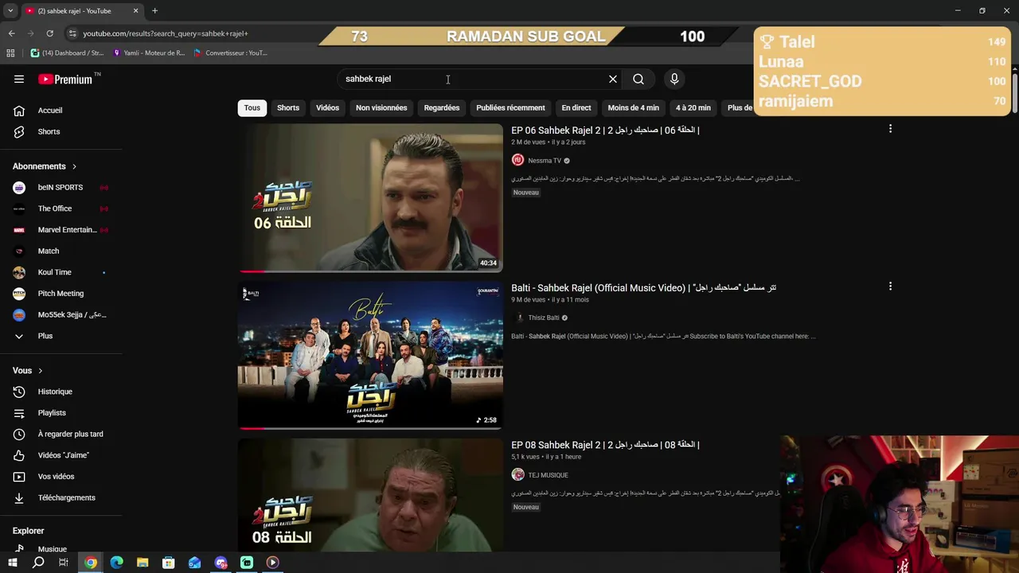
Task: Expand the Vous section chevron
Action: tap(40, 371)
